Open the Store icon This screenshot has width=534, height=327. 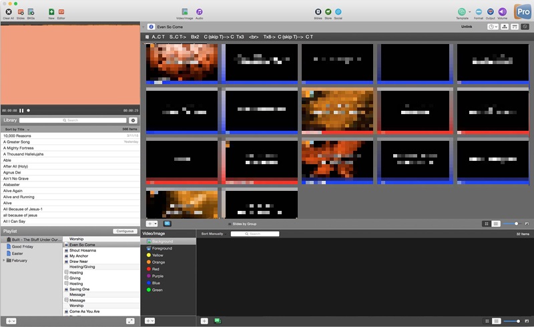coord(328,12)
